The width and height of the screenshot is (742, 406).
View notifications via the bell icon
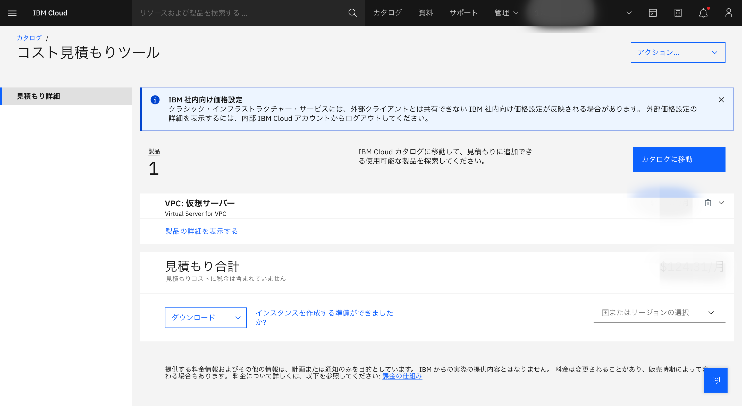[x=703, y=13]
